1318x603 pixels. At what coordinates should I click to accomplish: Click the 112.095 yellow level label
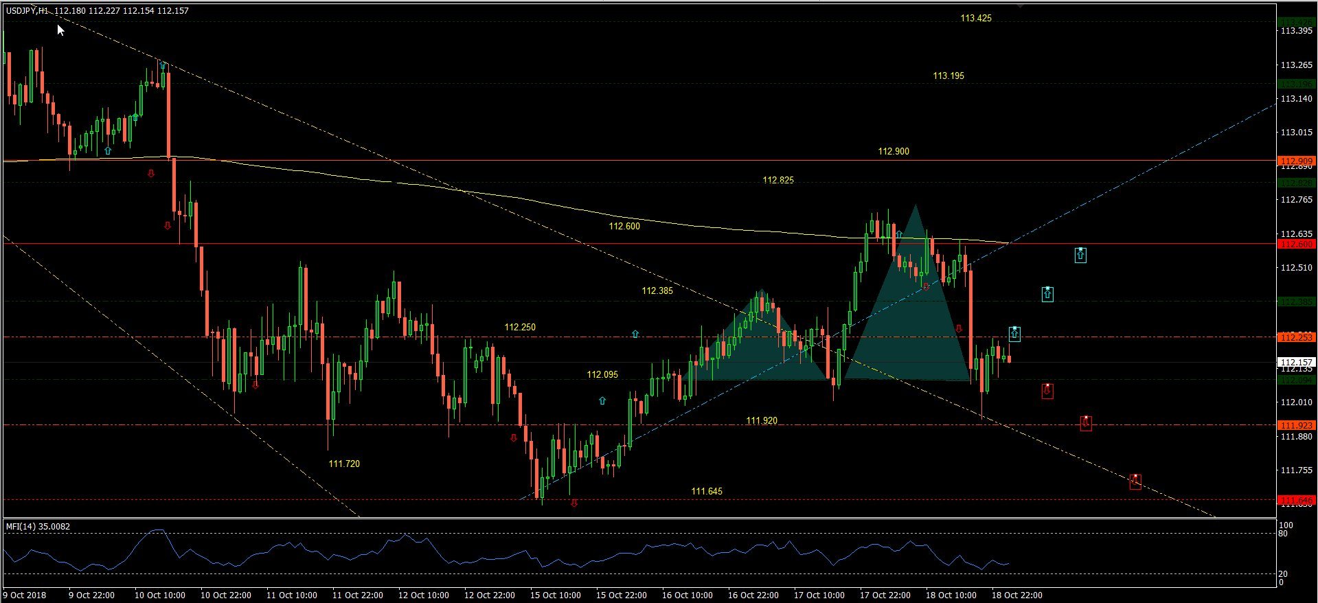point(602,374)
